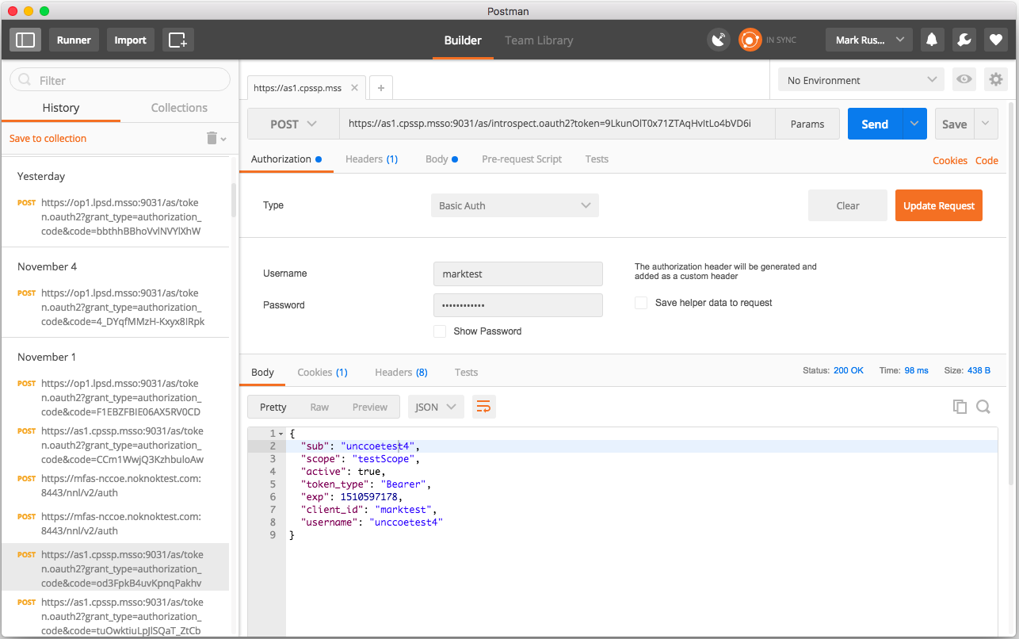Search within the response body
The image size is (1019, 639).
pyautogui.click(x=983, y=407)
